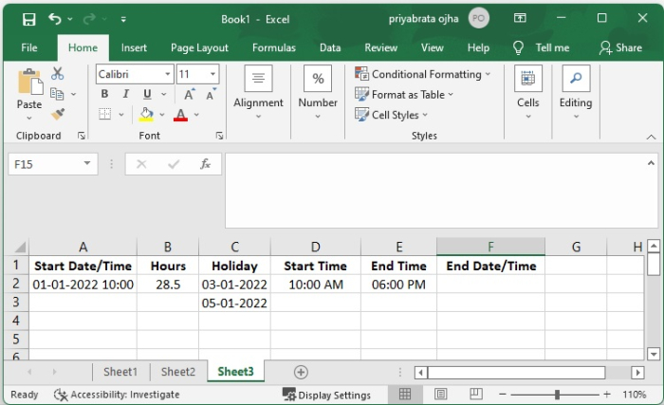The width and height of the screenshot is (664, 405).
Task: Switch to Page Break Preview icon
Action: point(476,395)
